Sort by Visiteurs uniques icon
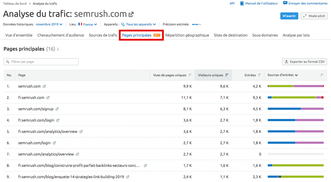 [x=227, y=75]
